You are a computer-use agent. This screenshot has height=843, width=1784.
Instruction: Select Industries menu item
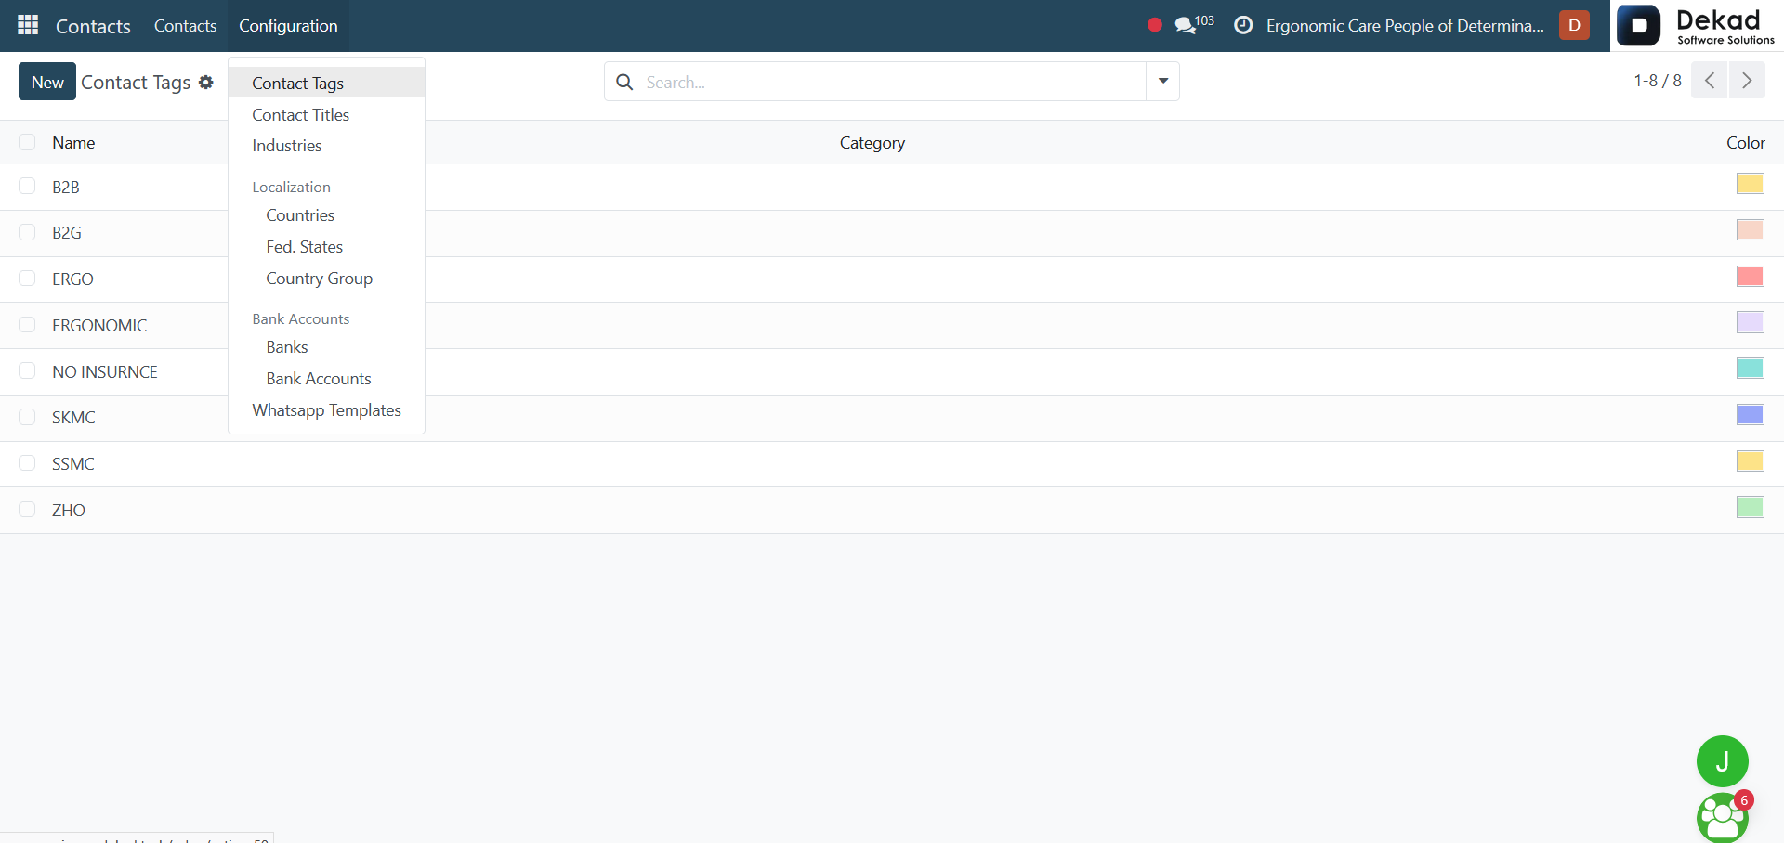pyautogui.click(x=326, y=146)
